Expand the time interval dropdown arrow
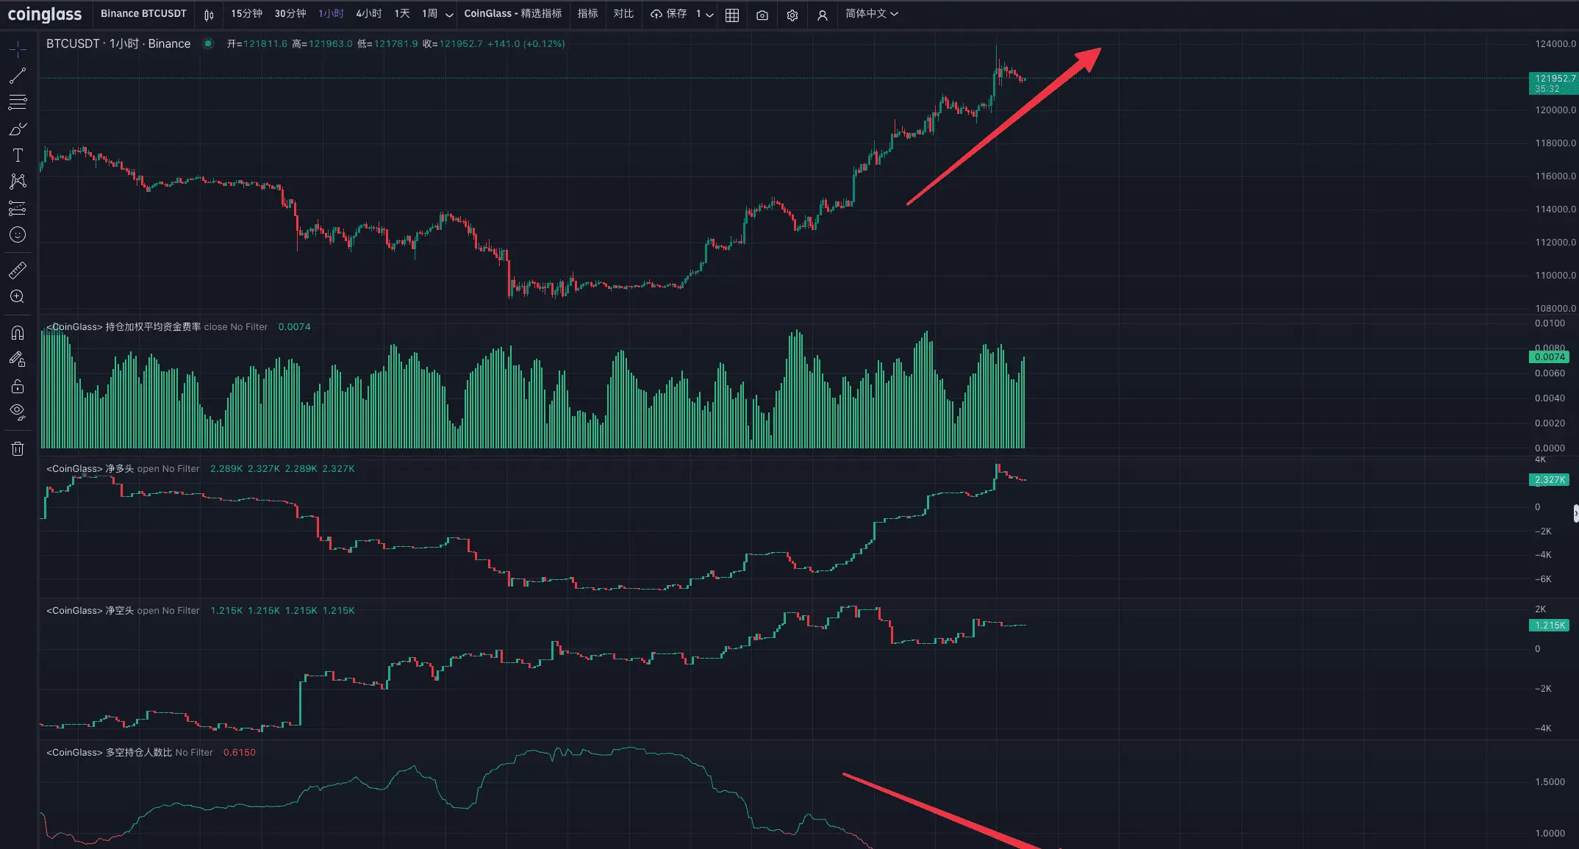1579x849 pixels. (x=449, y=15)
